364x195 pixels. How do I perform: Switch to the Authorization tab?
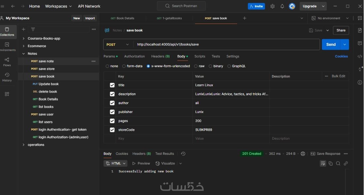point(135,56)
